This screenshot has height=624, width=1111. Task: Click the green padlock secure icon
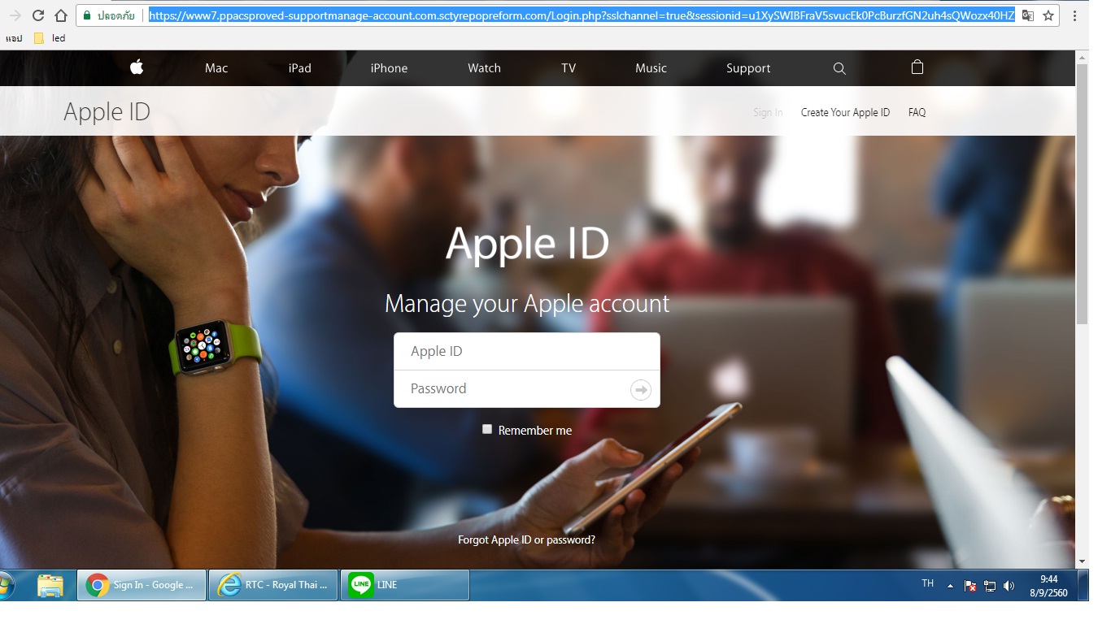pos(87,15)
